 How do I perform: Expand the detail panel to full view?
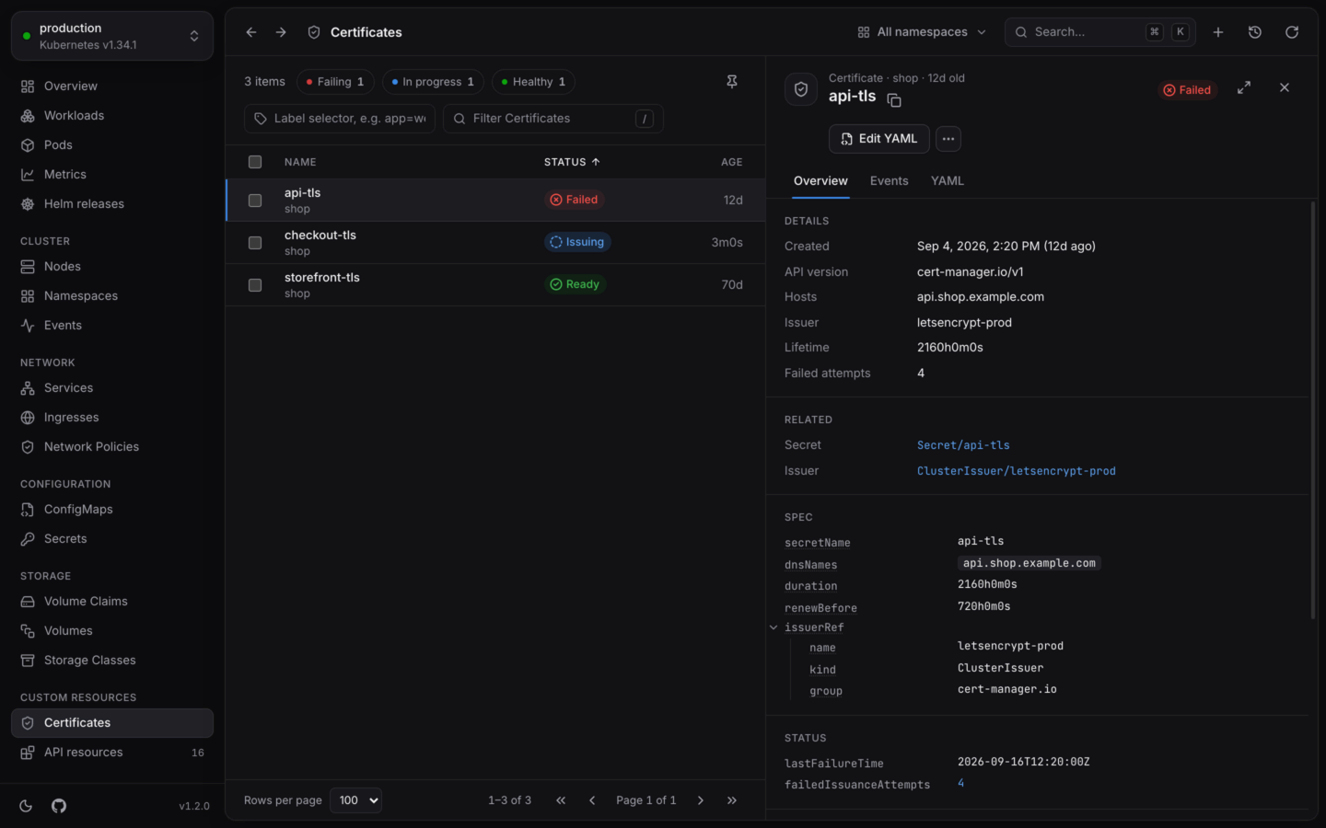click(x=1244, y=87)
